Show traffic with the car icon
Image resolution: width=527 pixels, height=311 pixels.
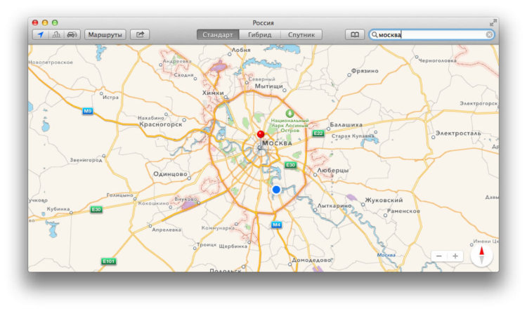pos(72,34)
